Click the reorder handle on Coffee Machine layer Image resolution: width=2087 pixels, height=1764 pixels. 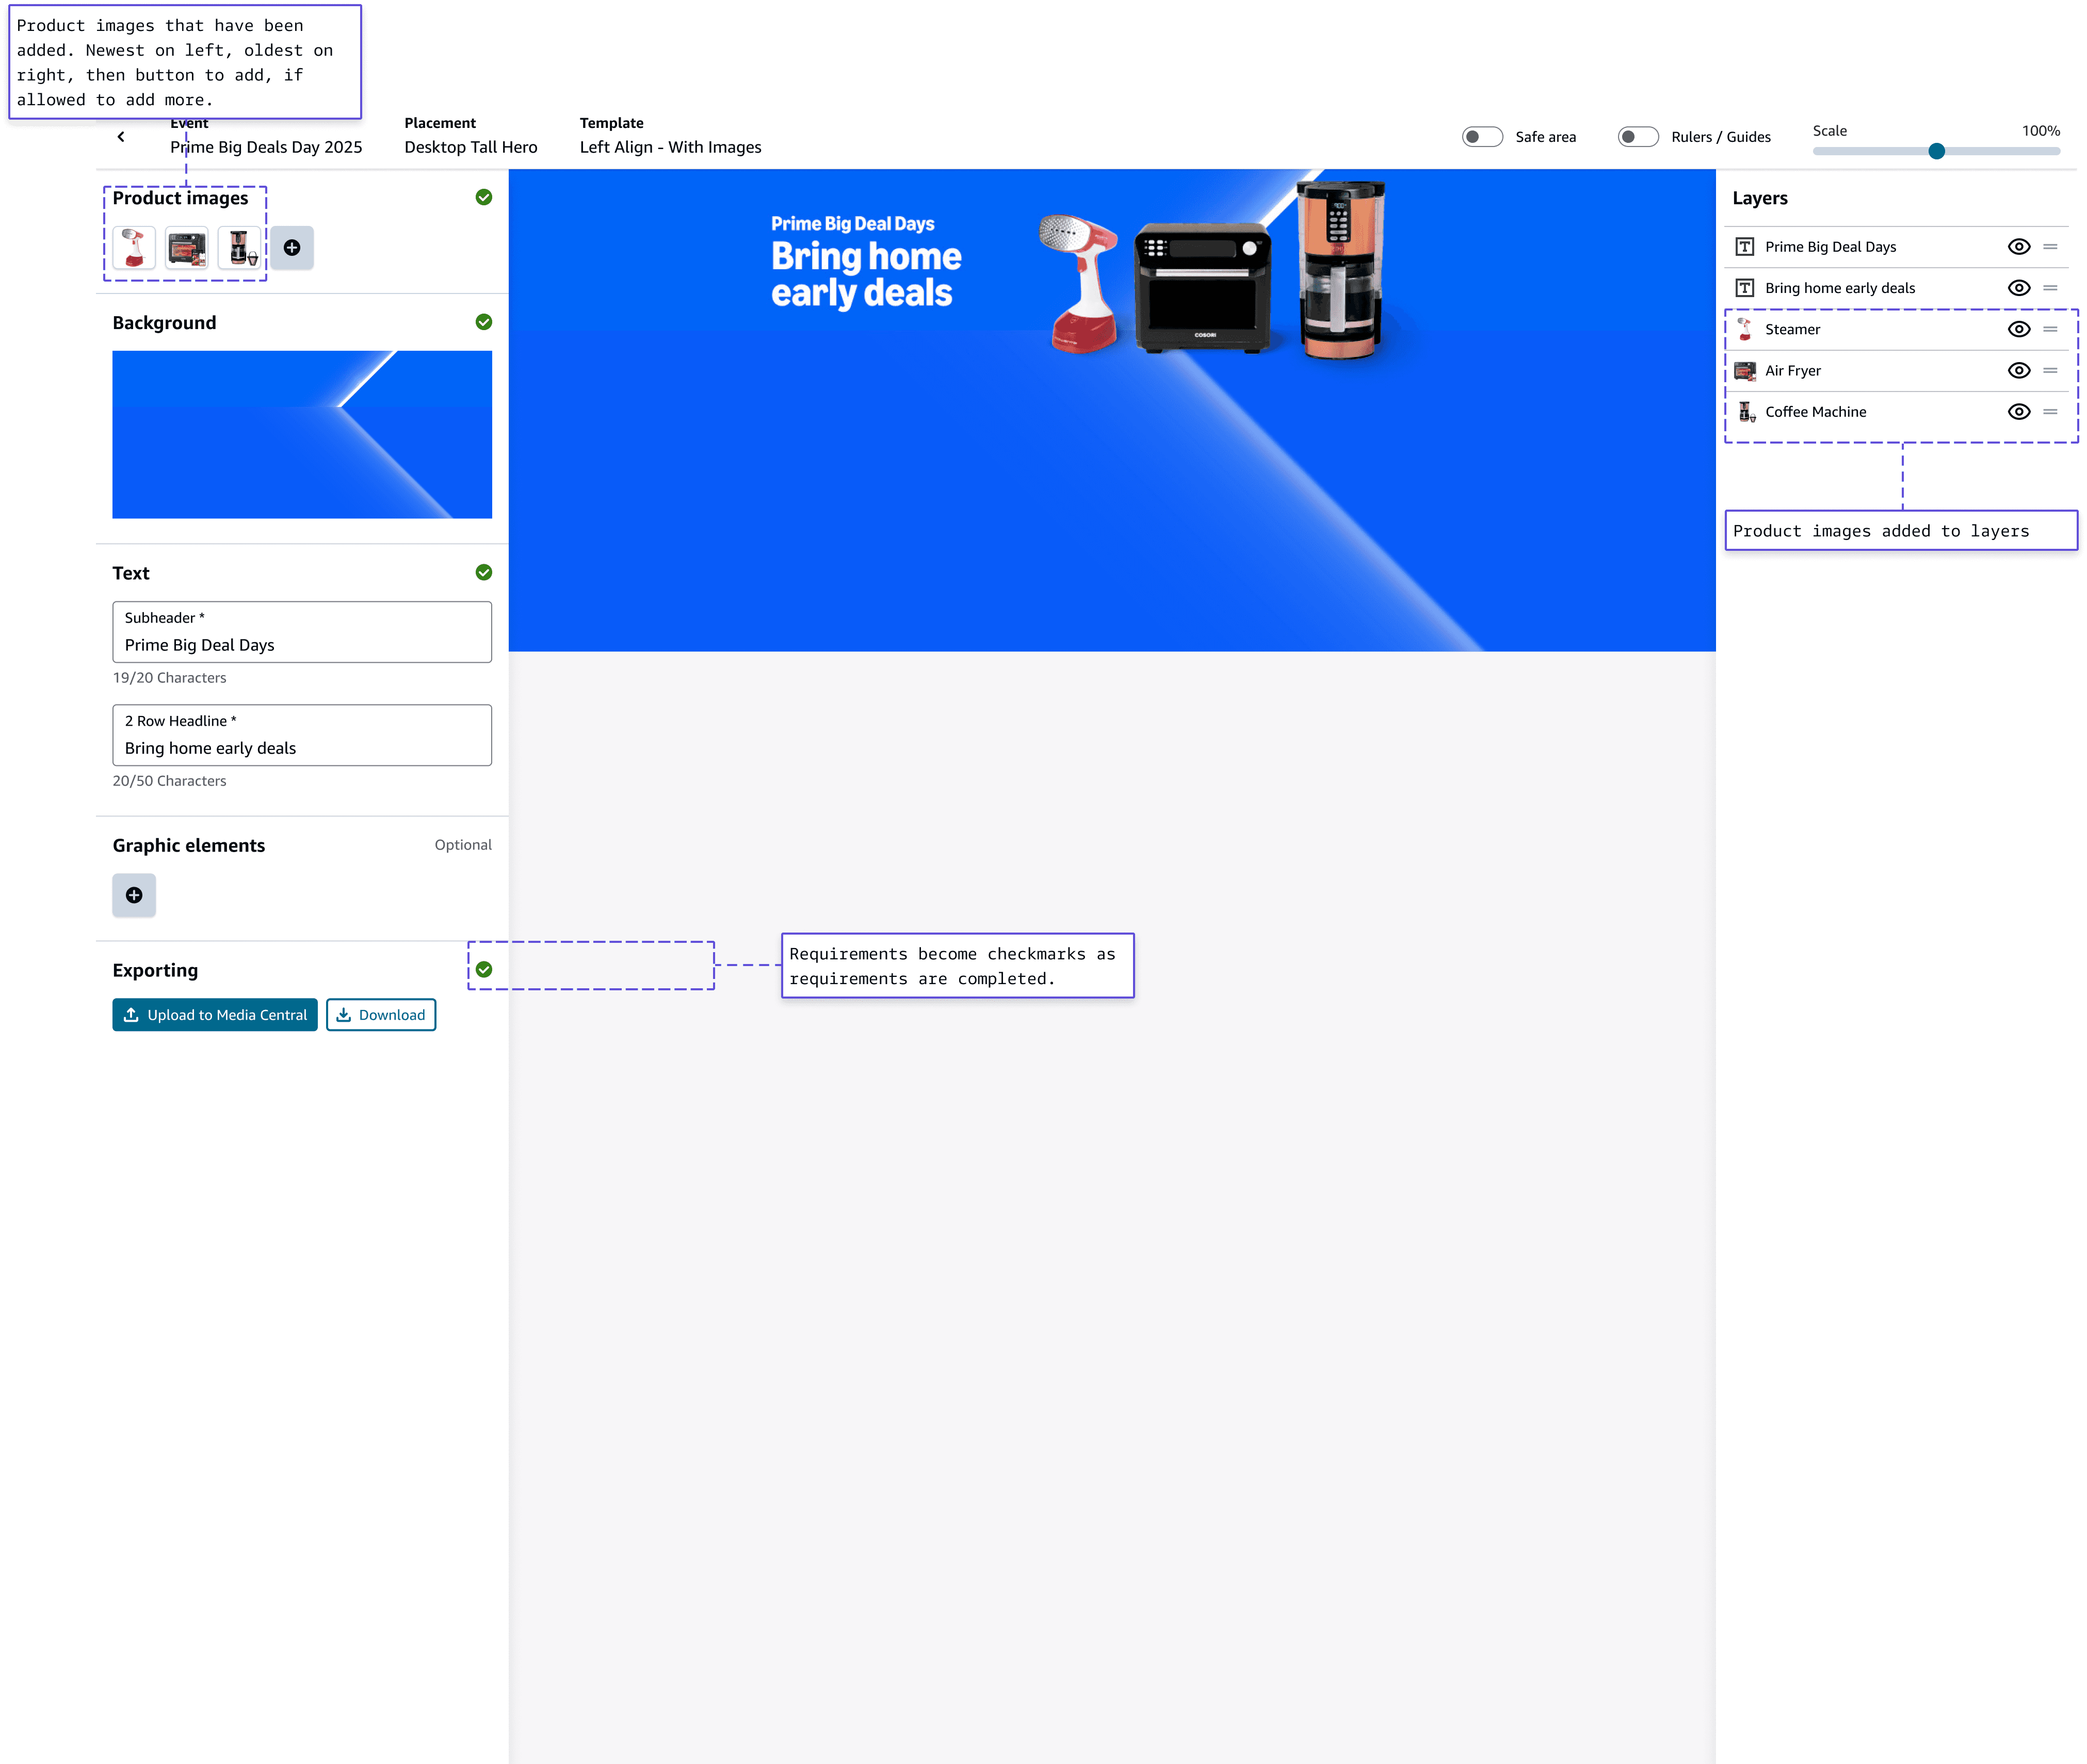click(2050, 412)
